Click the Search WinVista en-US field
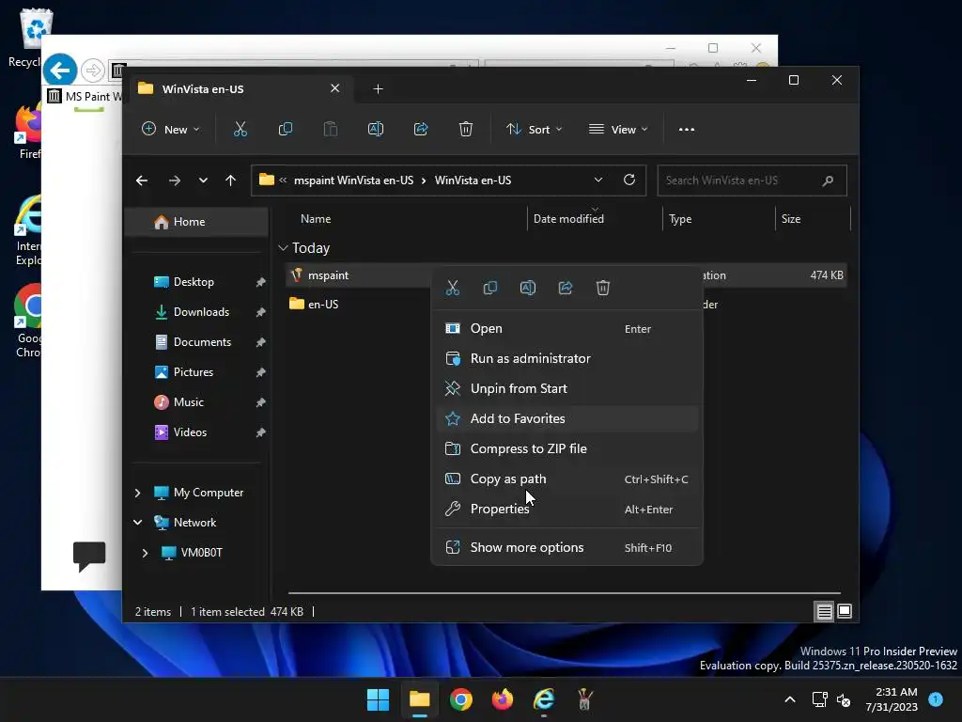Viewport: 962px width, 722px height. pyautogui.click(x=752, y=180)
